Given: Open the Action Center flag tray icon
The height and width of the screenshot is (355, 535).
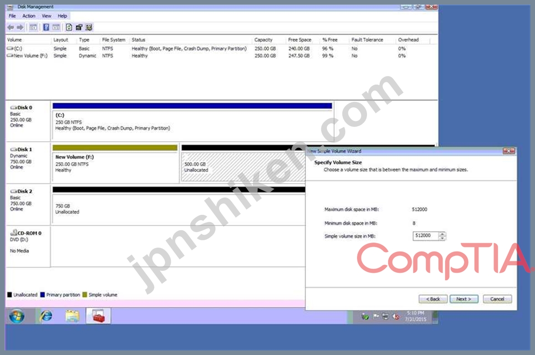Looking at the screenshot, I should [x=376, y=317].
